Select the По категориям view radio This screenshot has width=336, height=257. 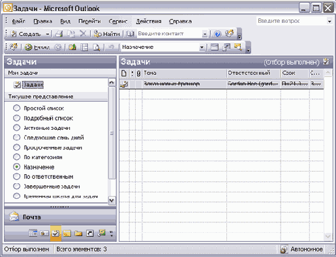(16, 157)
